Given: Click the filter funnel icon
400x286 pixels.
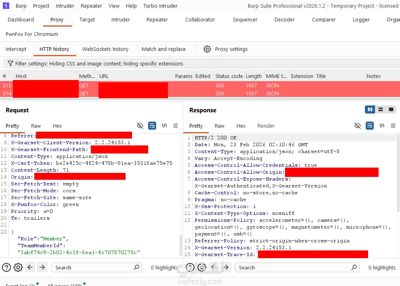Looking at the screenshot, I should [x=10, y=63].
